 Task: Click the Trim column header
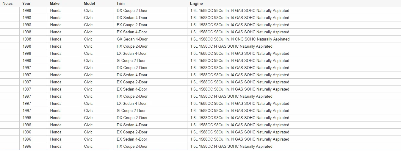(x=120, y=4)
